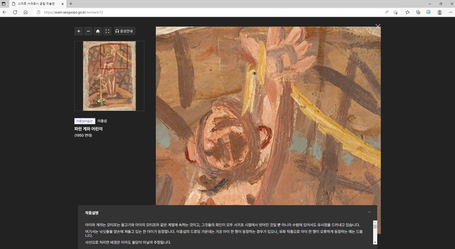Screen dimensions: 455x249
Task: Close the artwork viewer with X
Action: pos(377,26)
